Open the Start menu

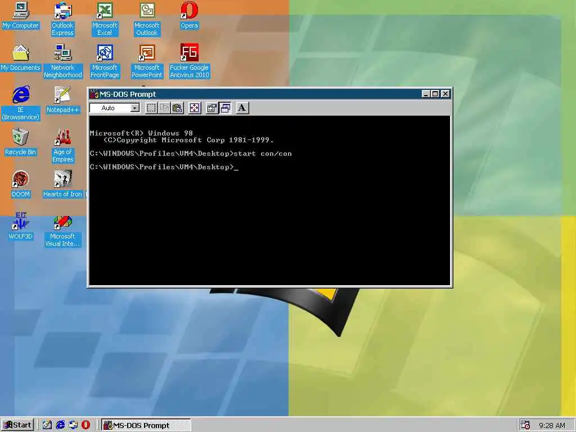click(17, 425)
